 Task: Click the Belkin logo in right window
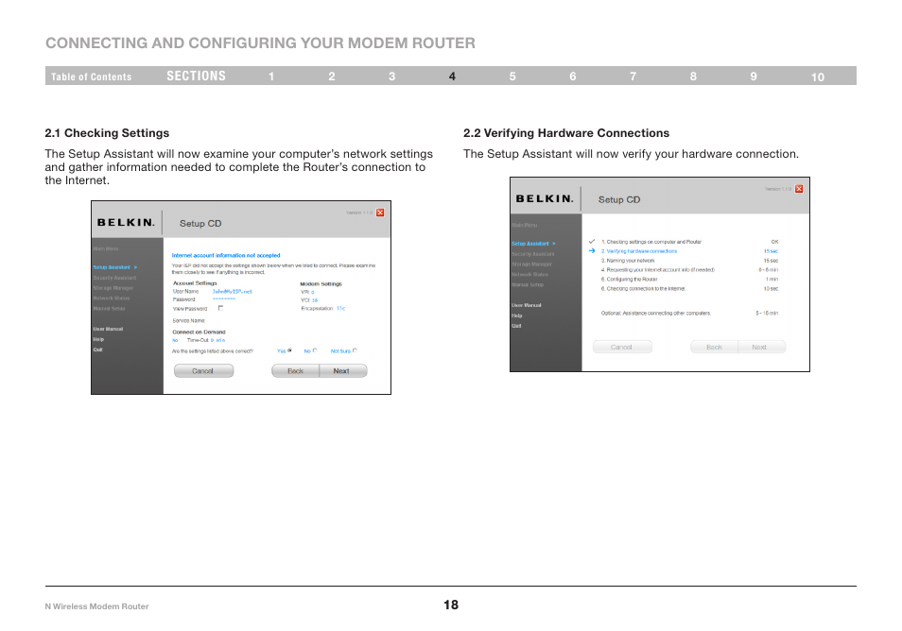click(545, 198)
